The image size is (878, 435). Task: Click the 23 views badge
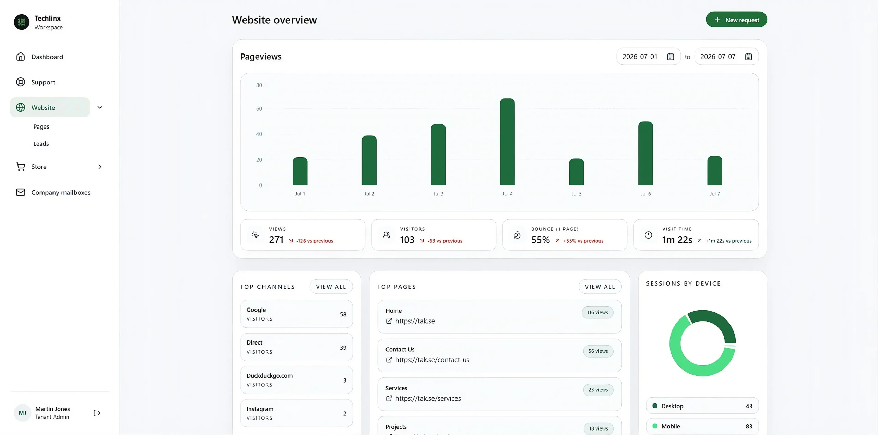598,390
